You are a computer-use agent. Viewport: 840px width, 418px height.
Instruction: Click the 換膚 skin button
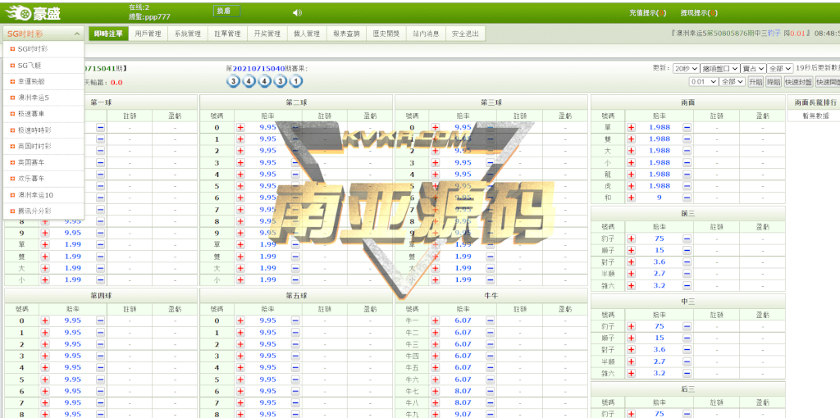pyautogui.click(x=226, y=11)
